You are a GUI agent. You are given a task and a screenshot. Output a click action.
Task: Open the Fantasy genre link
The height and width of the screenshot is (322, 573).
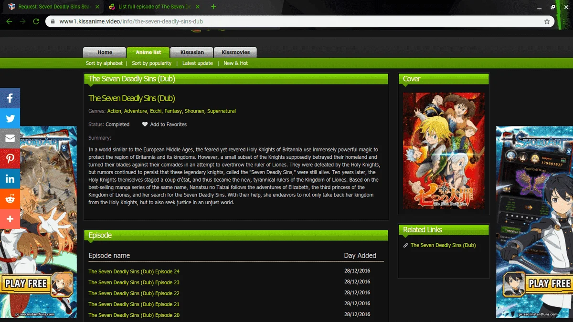tap(173, 111)
